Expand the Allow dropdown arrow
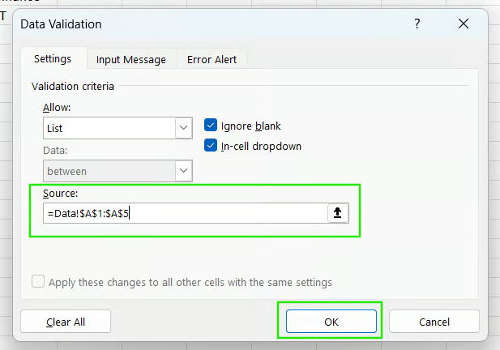The image size is (500, 350). (x=183, y=128)
